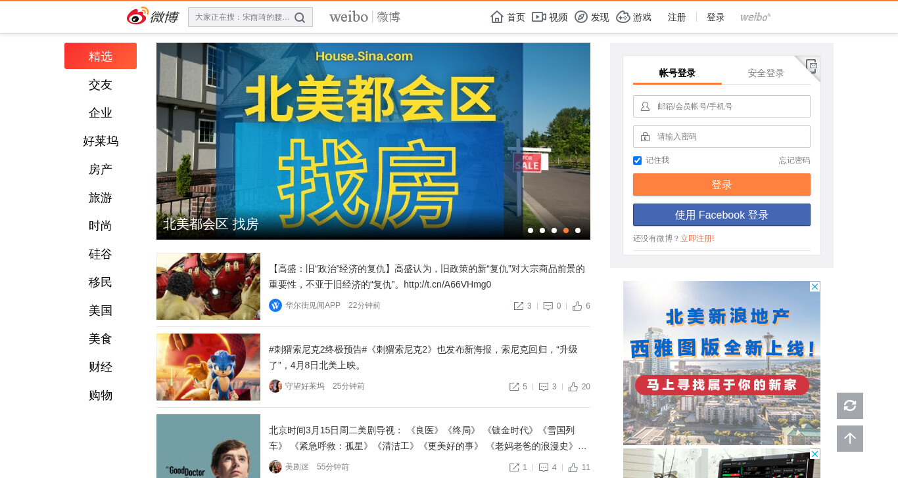Viewport: 898px width, 478px height.
Task: Toggle 记住我 checkbox
Action: click(x=637, y=160)
